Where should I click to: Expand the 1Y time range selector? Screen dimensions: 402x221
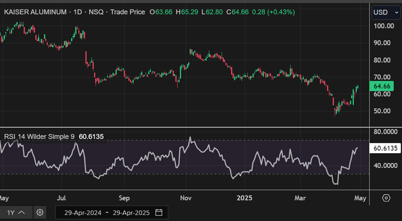16,213
